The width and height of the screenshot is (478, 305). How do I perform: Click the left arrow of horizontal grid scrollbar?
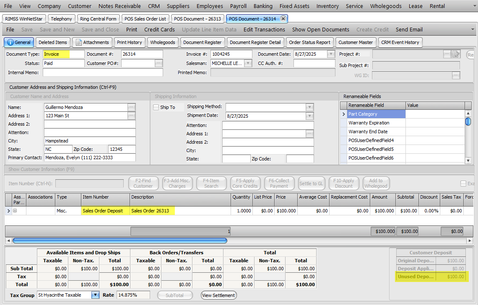[8, 240]
